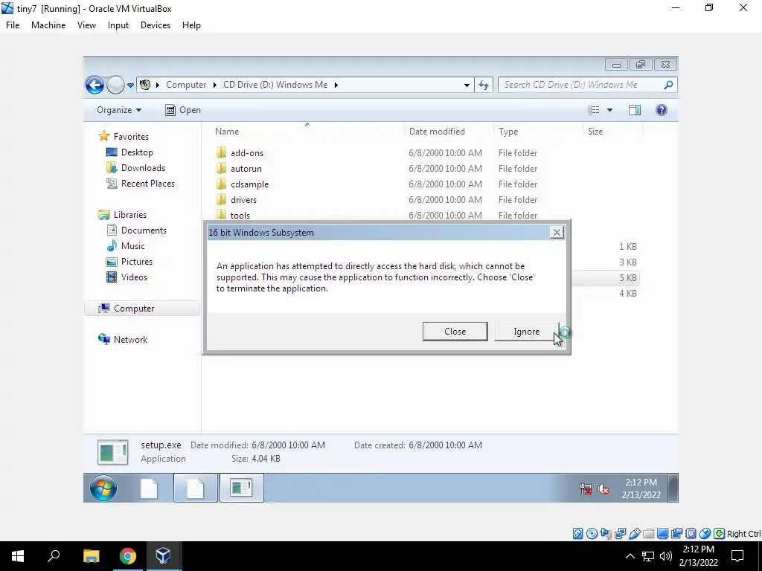This screenshot has height=571, width=762.
Task: Click the VirtualBox mouse integration status icon
Action: coord(705,534)
